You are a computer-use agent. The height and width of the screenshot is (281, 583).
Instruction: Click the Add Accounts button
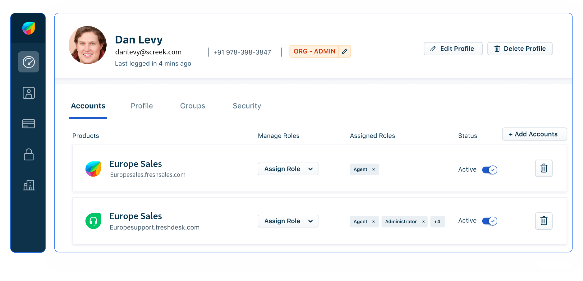pyautogui.click(x=534, y=134)
